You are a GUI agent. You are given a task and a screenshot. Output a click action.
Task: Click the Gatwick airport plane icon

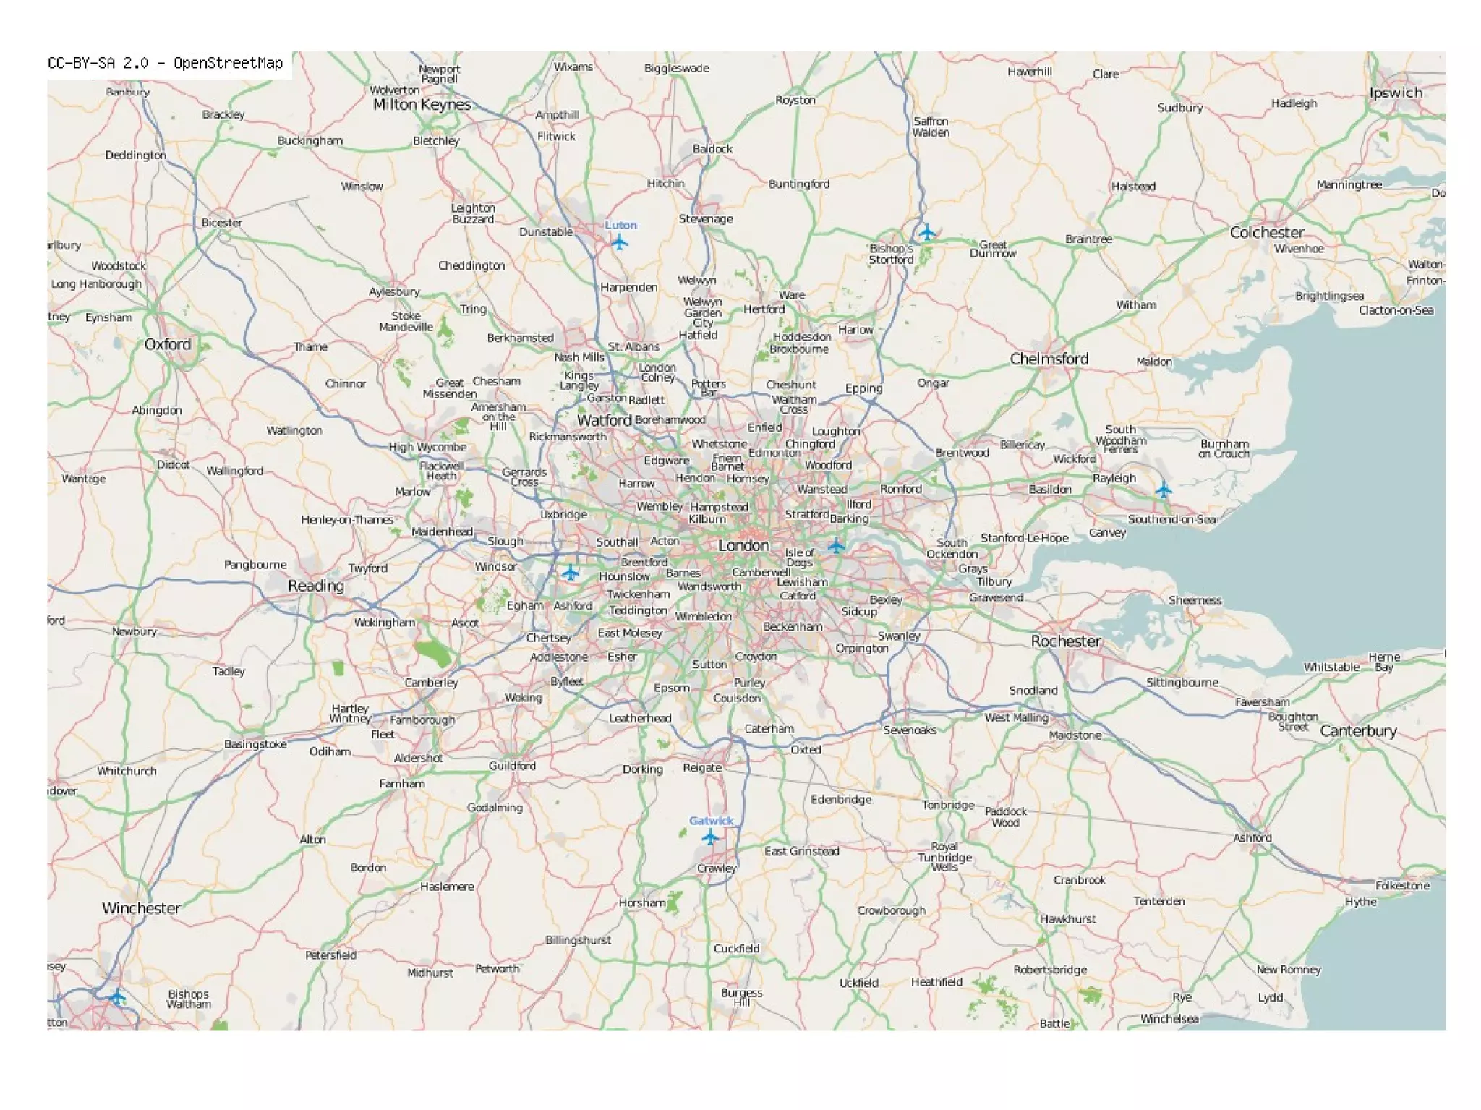pyautogui.click(x=711, y=837)
